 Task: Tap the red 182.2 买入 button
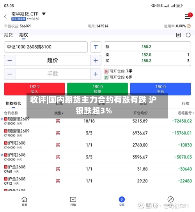(x=34, y=89)
